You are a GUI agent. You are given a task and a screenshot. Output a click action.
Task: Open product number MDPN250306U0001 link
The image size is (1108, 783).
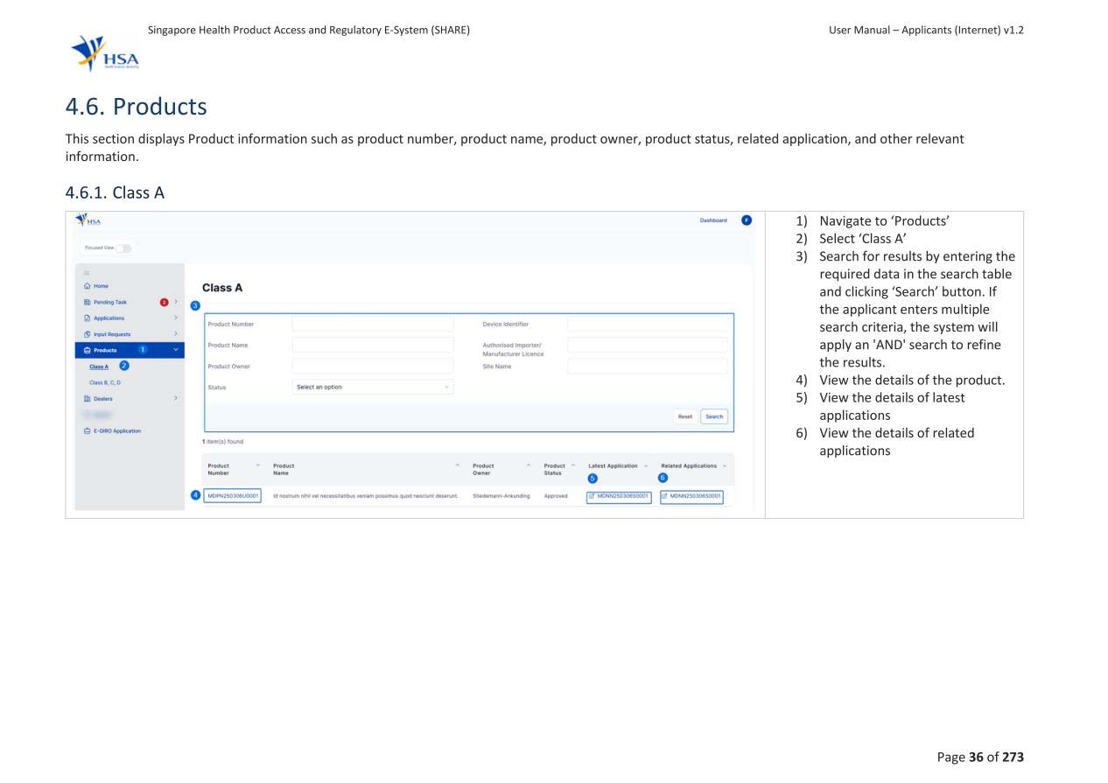point(233,496)
